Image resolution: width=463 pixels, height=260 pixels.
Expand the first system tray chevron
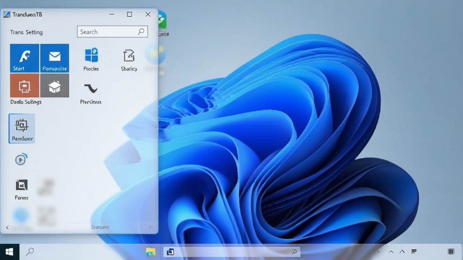click(391, 252)
